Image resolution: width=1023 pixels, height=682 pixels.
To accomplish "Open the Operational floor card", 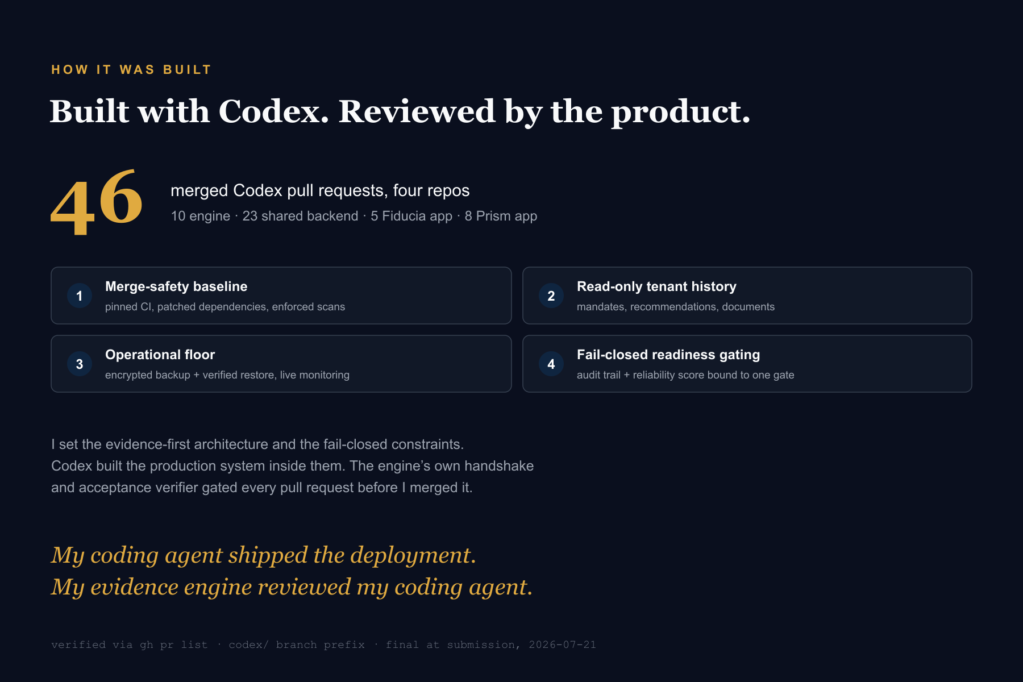I will (281, 364).
